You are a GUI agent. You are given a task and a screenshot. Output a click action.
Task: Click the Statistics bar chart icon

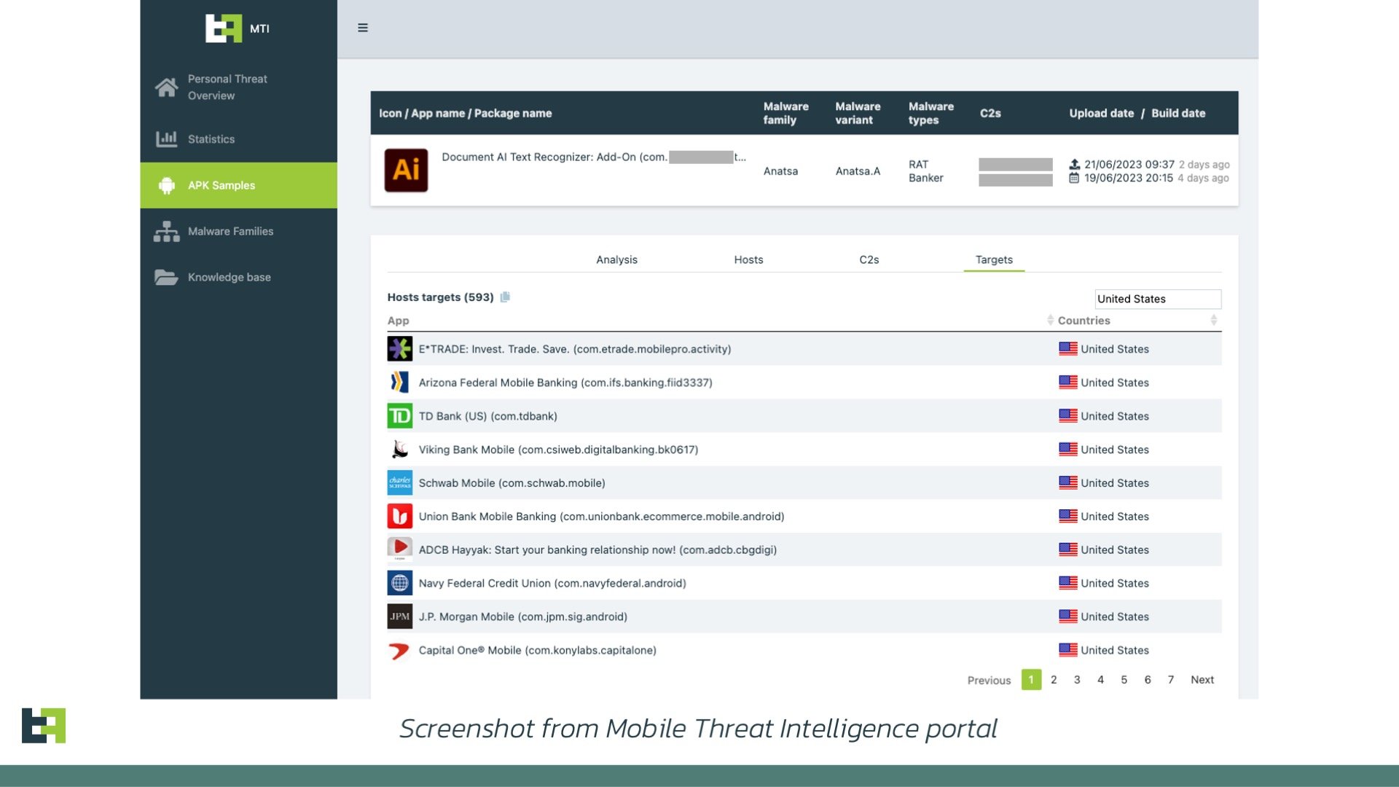166,138
